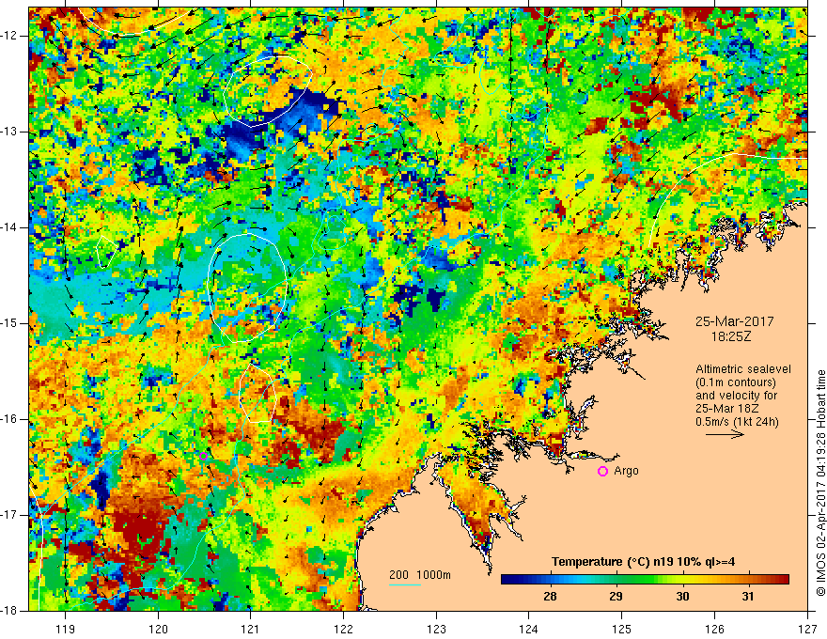This screenshot has width=827, height=639.
Task: Click the 30 value on the color scale
Action: tap(682, 597)
